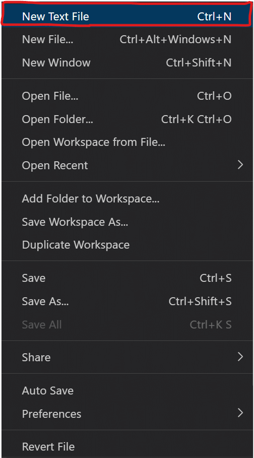Choose Save As... option

pos(127,301)
